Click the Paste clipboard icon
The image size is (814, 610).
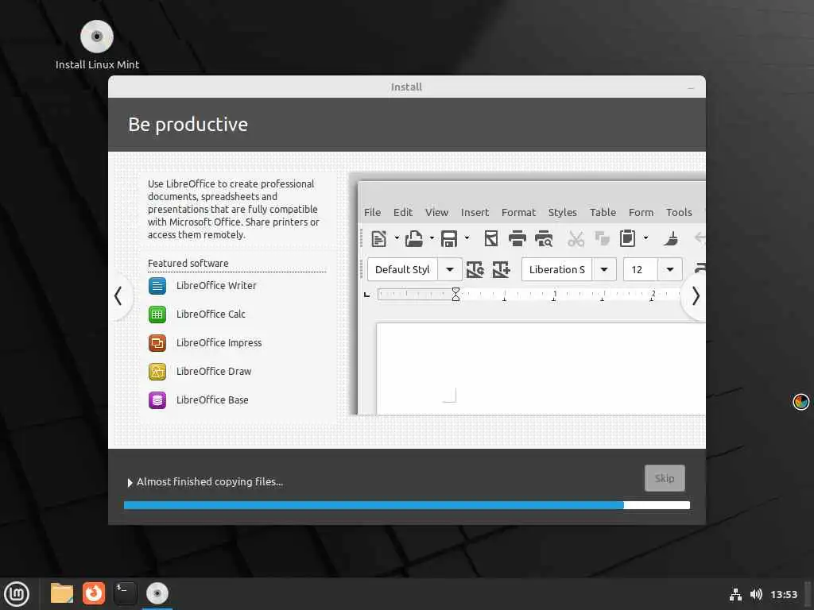628,238
